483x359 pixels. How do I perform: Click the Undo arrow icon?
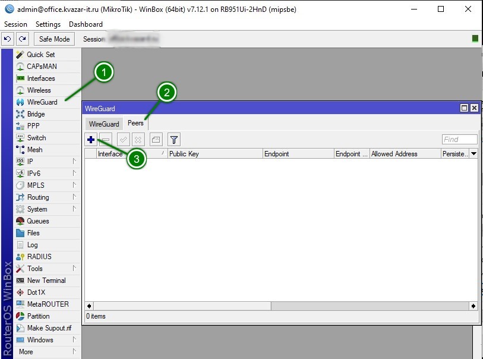(x=7, y=39)
